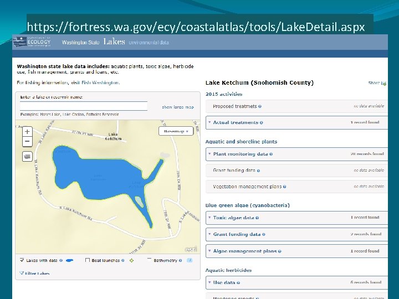Click the Vegetation management plans row
The width and height of the screenshot is (399, 299).
(296, 187)
